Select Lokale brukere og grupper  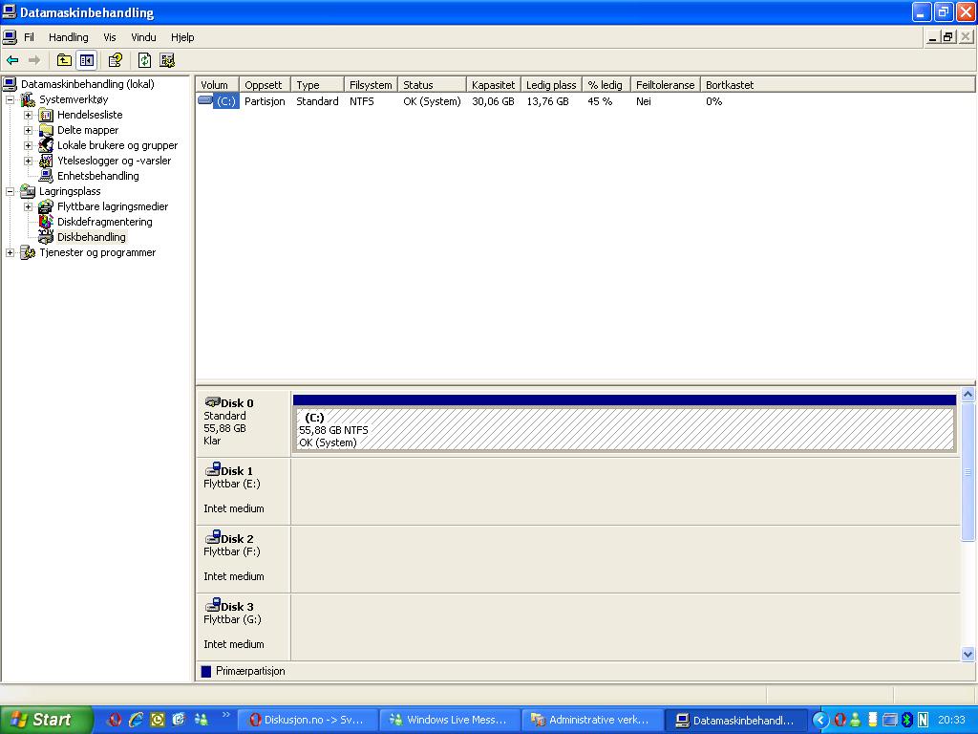pos(117,145)
